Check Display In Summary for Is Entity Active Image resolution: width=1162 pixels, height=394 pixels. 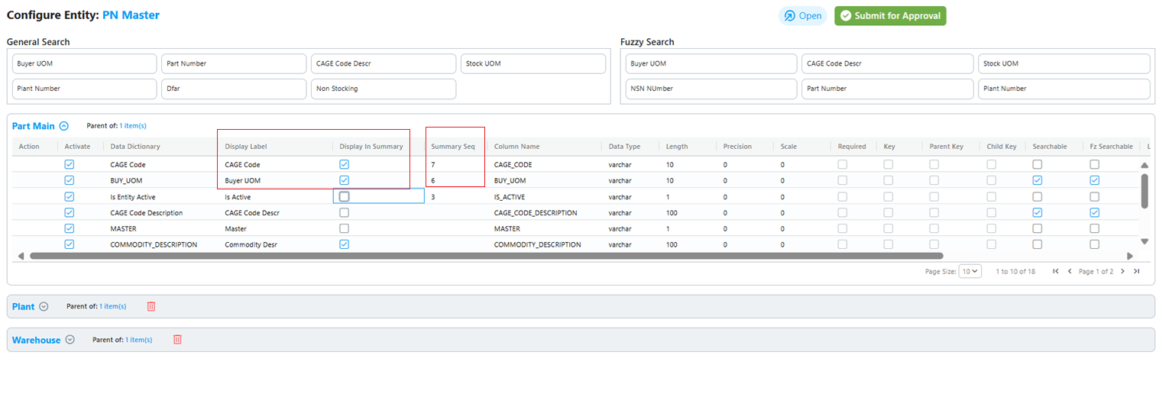[344, 196]
